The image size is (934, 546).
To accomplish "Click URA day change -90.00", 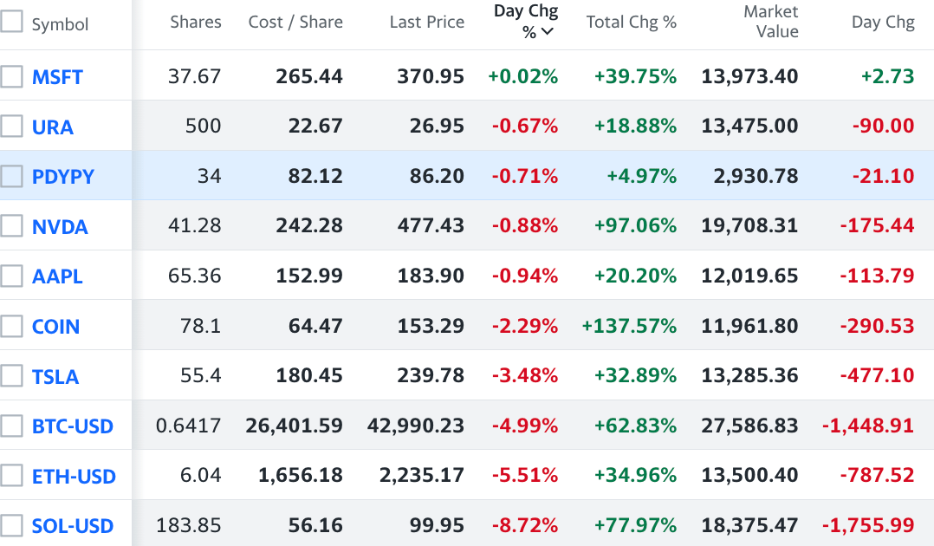I will click(x=883, y=126).
